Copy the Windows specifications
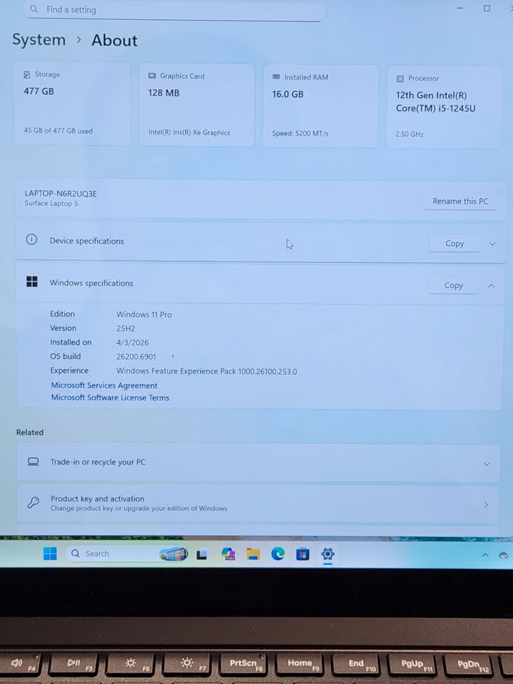 (453, 285)
